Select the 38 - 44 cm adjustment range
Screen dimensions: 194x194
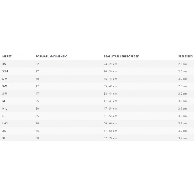(110, 94)
